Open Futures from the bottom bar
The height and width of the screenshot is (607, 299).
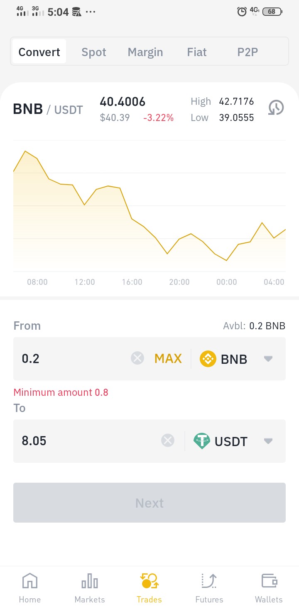pos(209,588)
